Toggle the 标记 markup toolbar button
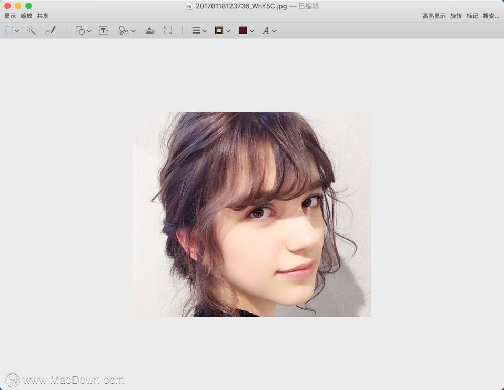This screenshot has height=390, width=504. [472, 16]
